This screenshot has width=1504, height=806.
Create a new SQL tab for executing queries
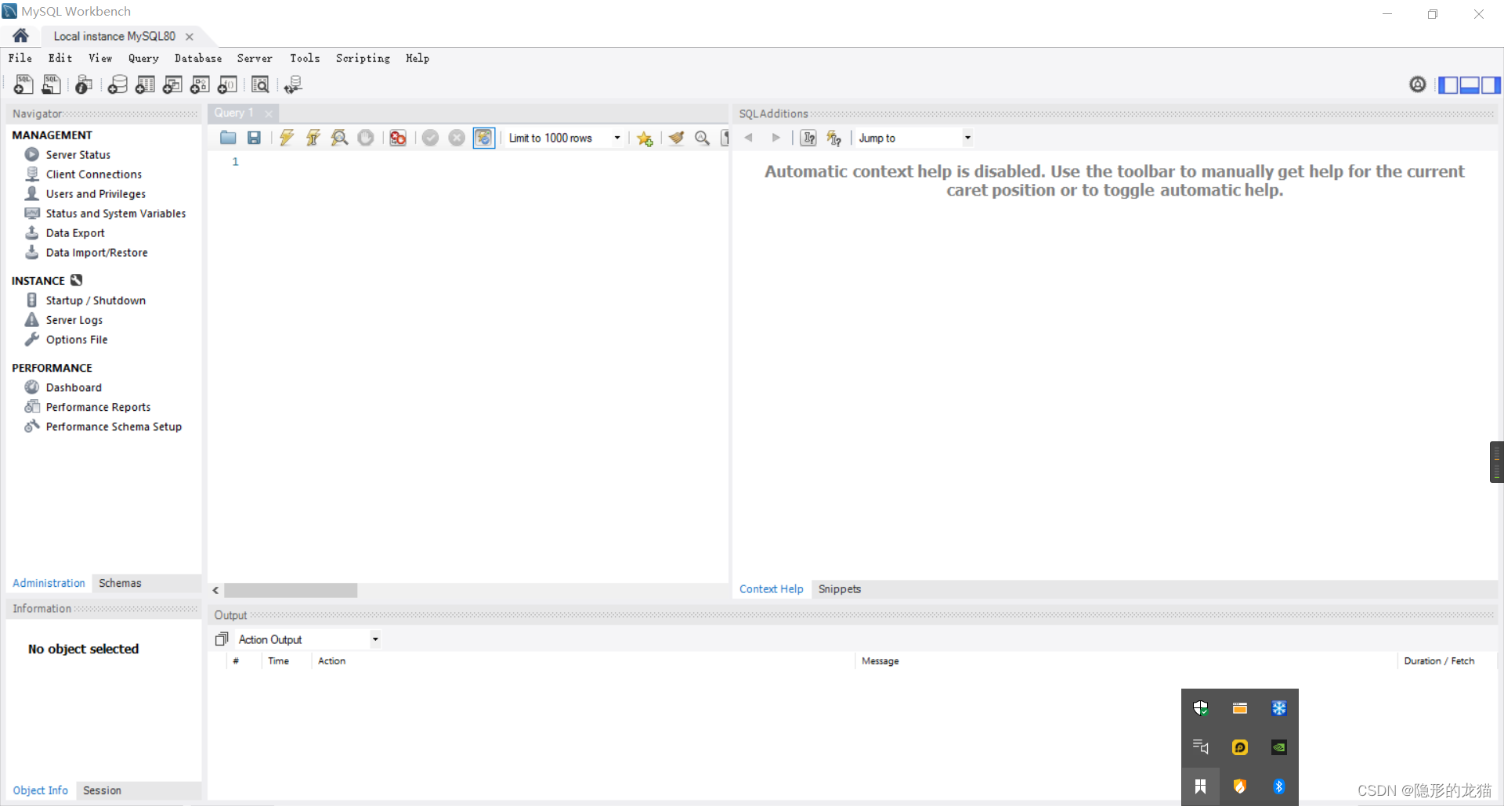coord(23,85)
